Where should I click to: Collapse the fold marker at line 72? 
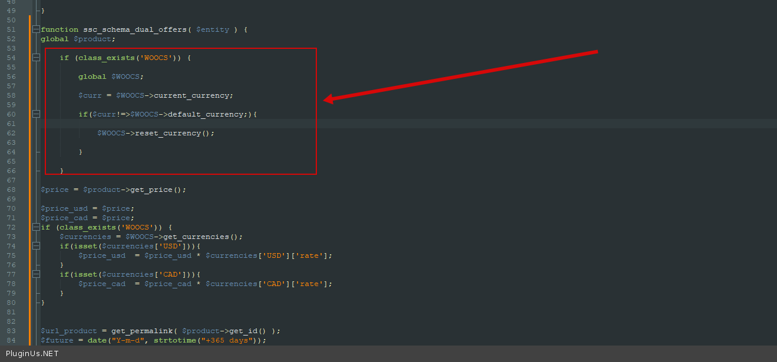click(36, 227)
